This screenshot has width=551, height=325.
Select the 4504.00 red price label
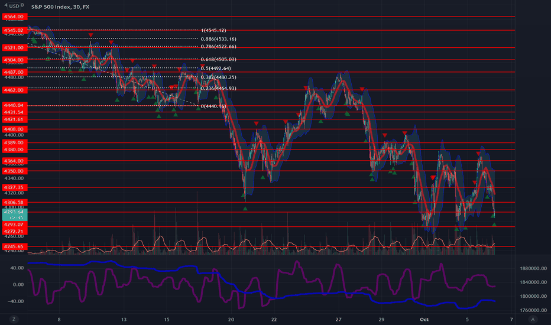point(14,60)
